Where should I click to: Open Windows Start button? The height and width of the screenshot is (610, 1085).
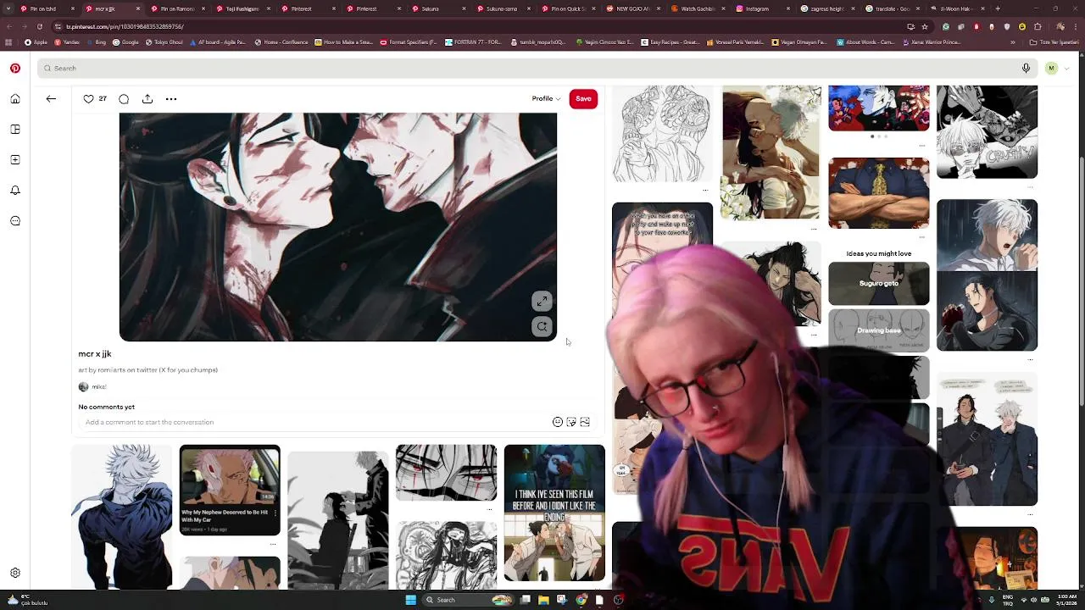pos(410,600)
